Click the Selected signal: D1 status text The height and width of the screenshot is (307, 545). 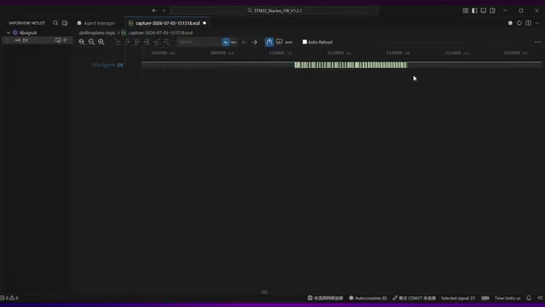(458, 298)
